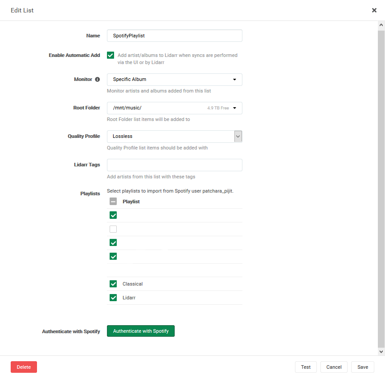Uncheck the Lidarr playlist checkbox
This screenshot has height=375, width=385.
113,298
